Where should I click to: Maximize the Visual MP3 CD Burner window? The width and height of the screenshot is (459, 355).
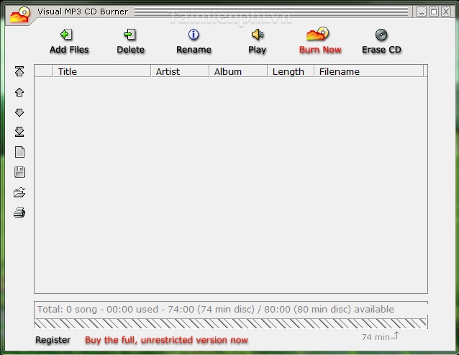coord(434,12)
